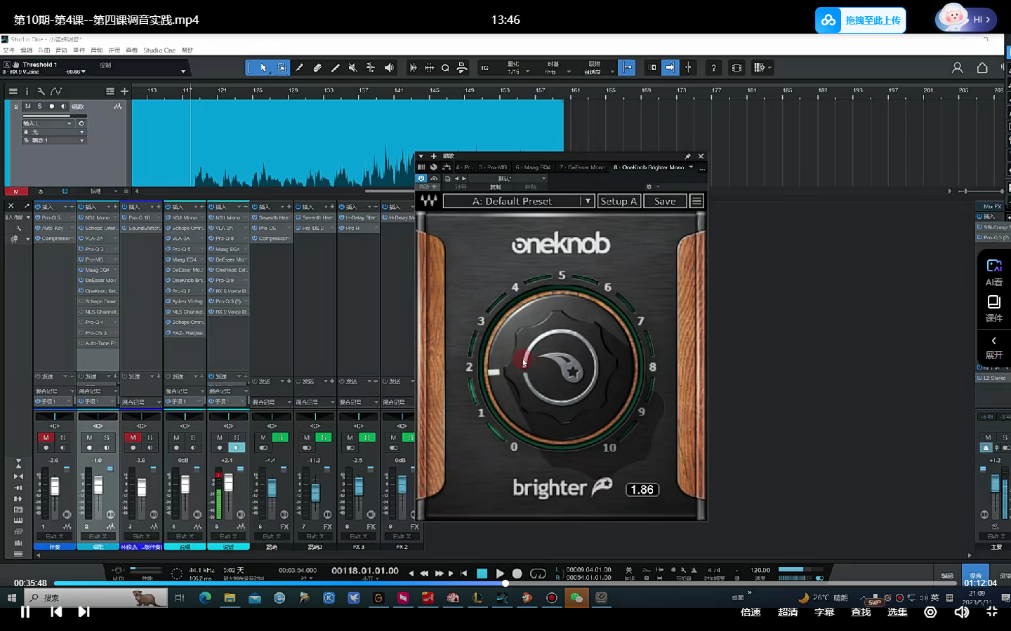Expand plugin window collapse triangle
The width and height of the screenshot is (1011, 631).
421,156
